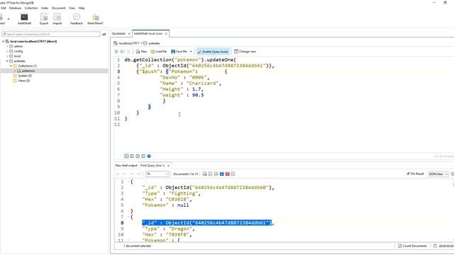Screen dimensions: 454x255
Task: Open the Collection menu
Action: point(31,8)
